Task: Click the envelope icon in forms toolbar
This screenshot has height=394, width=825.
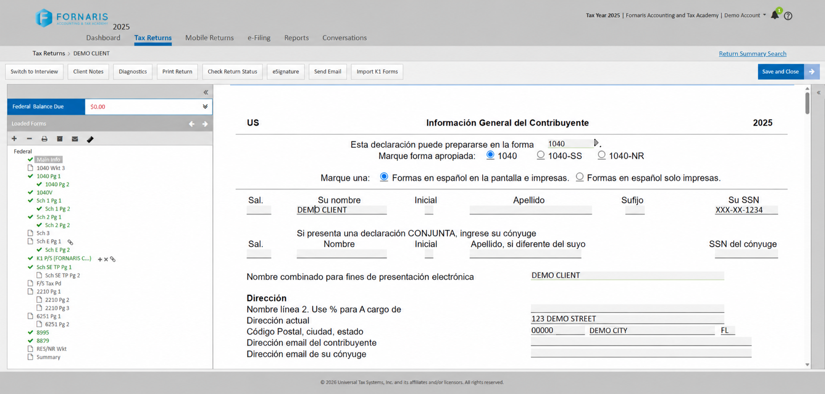Action: click(75, 139)
